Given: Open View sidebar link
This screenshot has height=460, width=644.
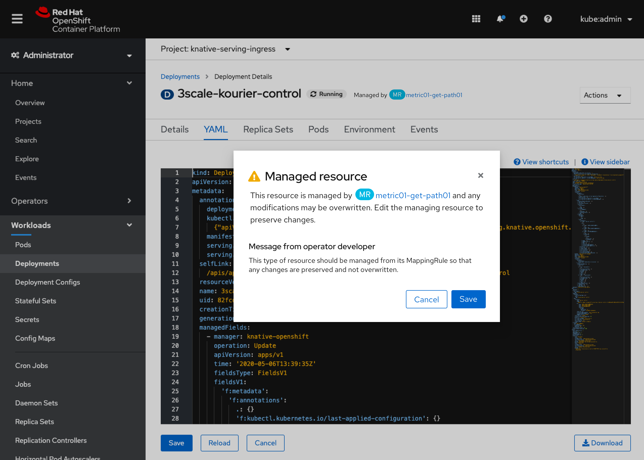Looking at the screenshot, I should click(606, 162).
